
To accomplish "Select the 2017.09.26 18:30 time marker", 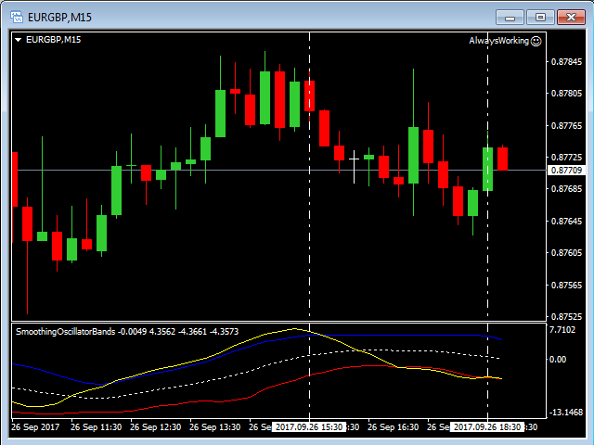I will [487, 427].
